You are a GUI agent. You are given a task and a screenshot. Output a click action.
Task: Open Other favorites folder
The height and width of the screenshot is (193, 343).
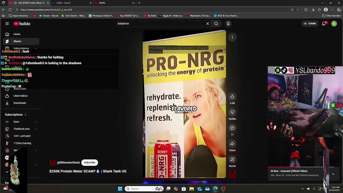pyautogui.click(x=331, y=16)
